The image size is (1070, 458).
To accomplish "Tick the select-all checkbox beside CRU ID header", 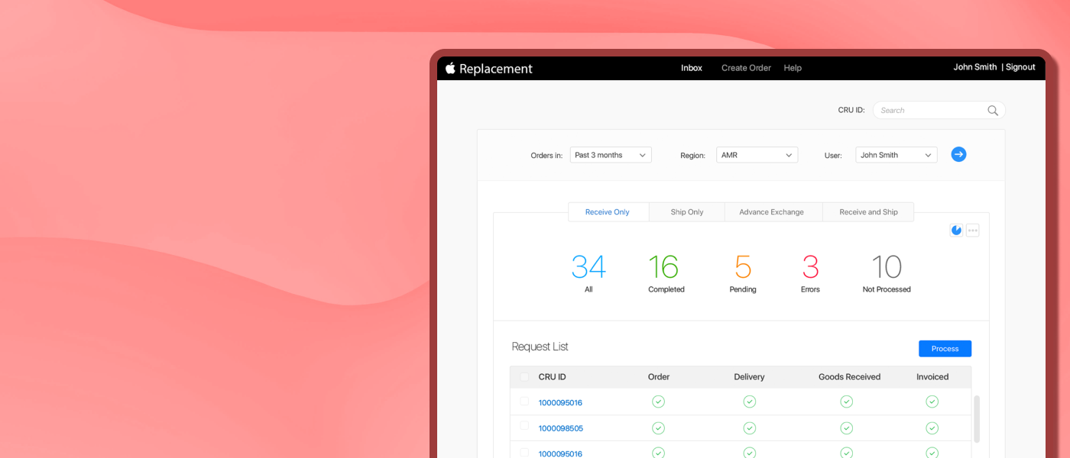I will (524, 377).
